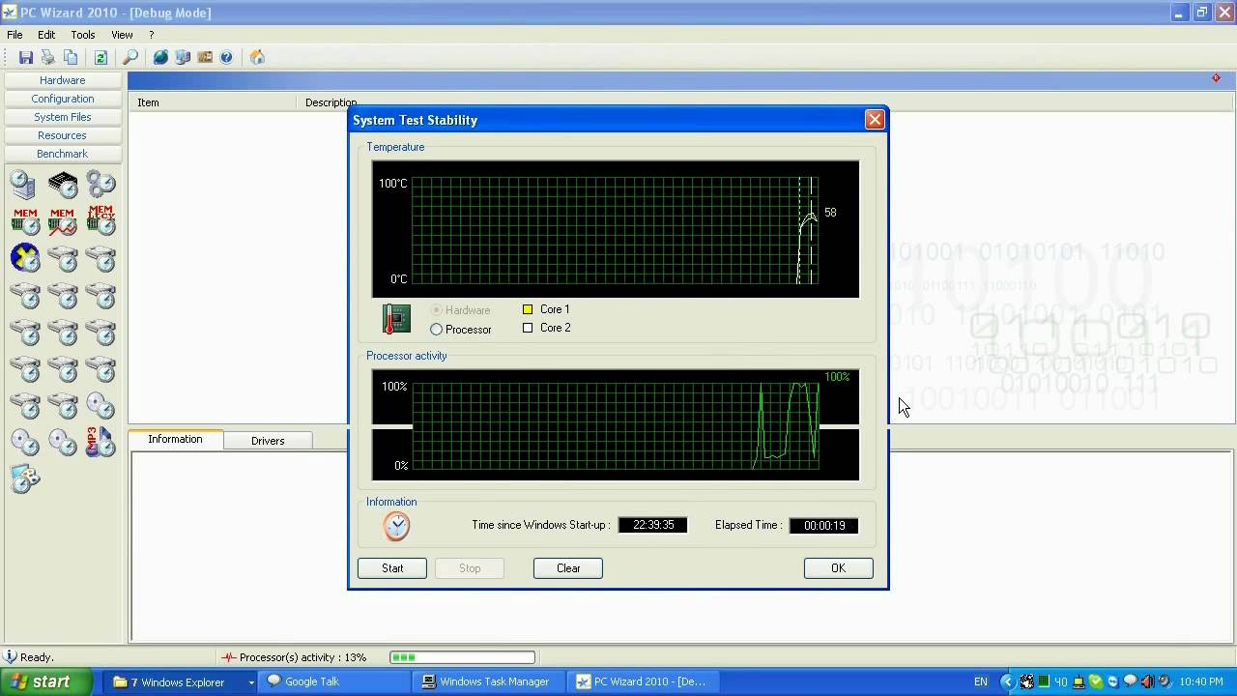Image resolution: width=1237 pixels, height=696 pixels.
Task: Select the MP3 compression benchmark icon
Action: (x=101, y=442)
